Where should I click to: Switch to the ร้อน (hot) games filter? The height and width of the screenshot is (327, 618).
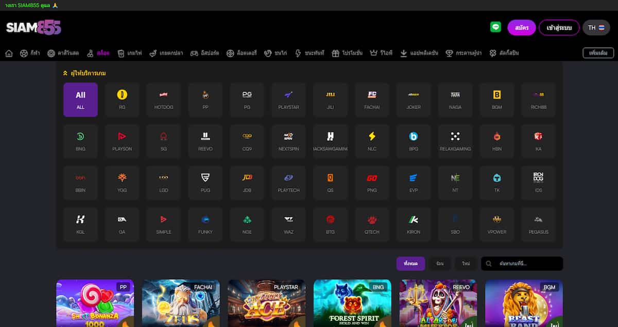coord(440,264)
